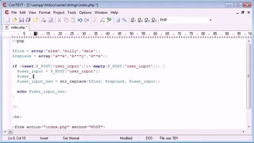Click the Print icon
Viewport: 254px width, 143px height.
pos(44,20)
